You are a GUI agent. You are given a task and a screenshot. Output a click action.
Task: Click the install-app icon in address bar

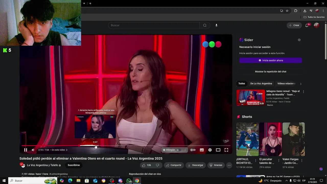click(x=282, y=11)
